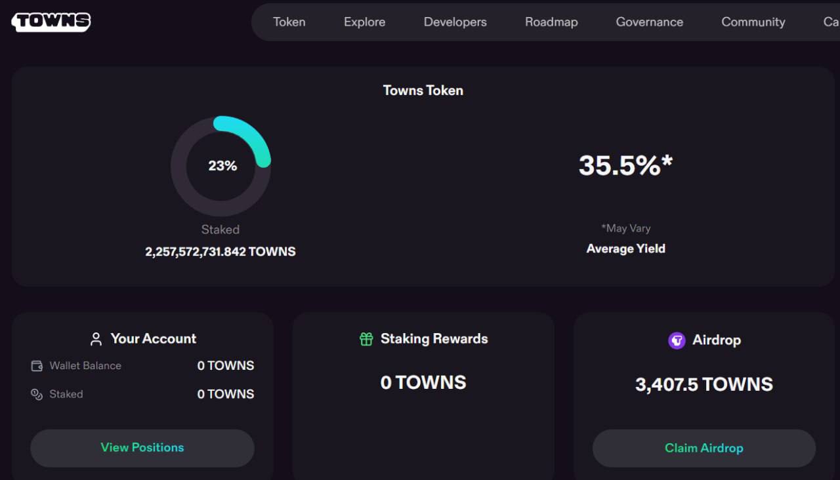Click the Staking Rewards 0 TOWNS amount
Viewport: 840px width, 480px height.
(423, 382)
